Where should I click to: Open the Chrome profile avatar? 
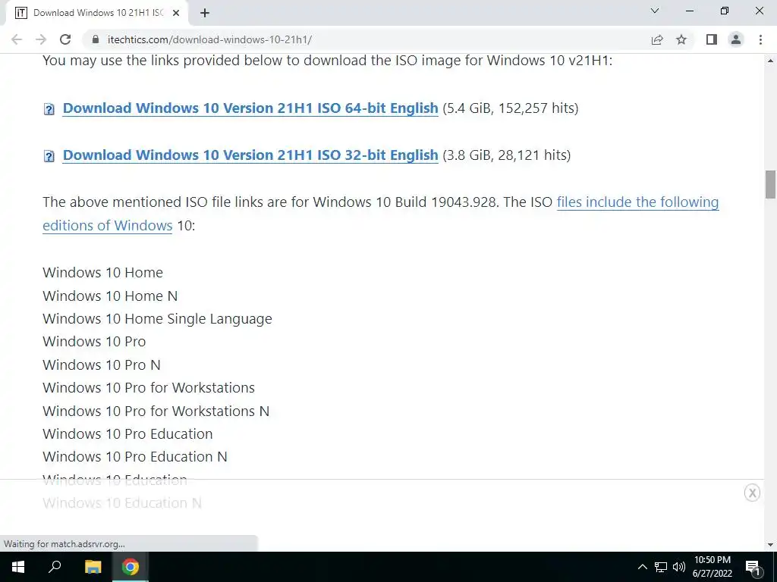(736, 39)
